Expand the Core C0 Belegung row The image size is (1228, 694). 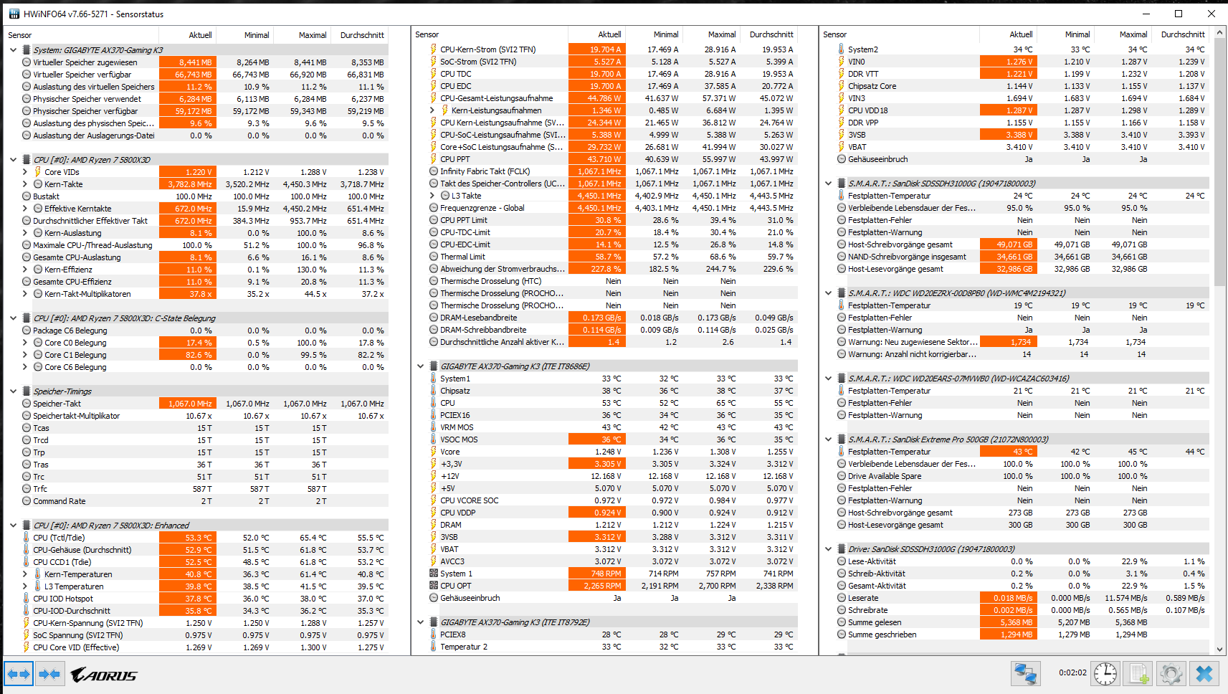pyautogui.click(x=25, y=343)
